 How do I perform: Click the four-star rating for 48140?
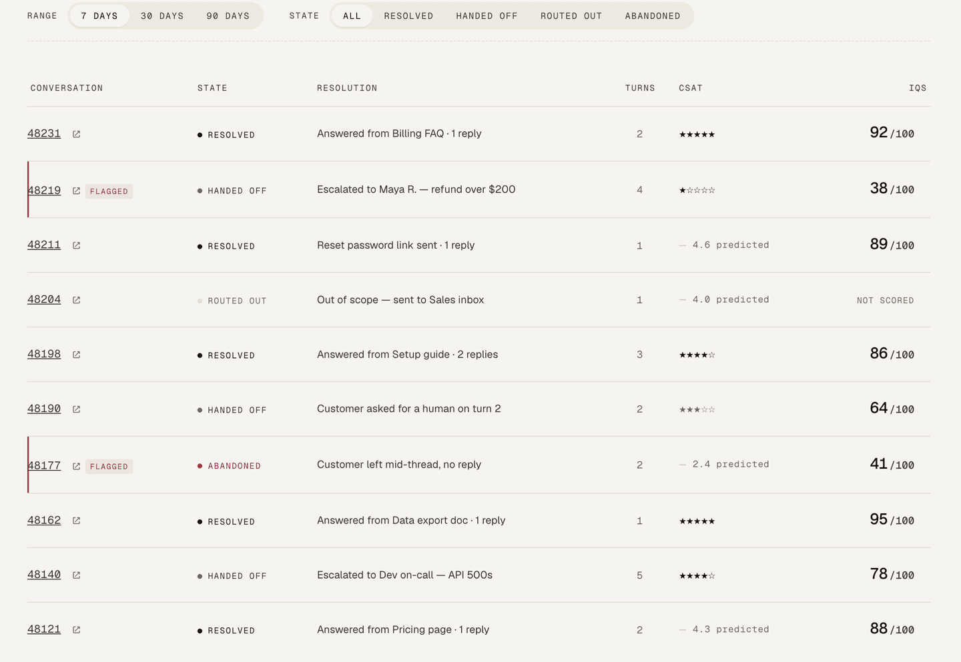coord(697,576)
